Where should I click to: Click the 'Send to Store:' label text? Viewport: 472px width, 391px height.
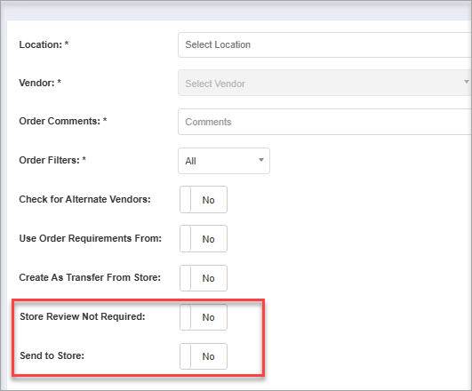[52, 355]
